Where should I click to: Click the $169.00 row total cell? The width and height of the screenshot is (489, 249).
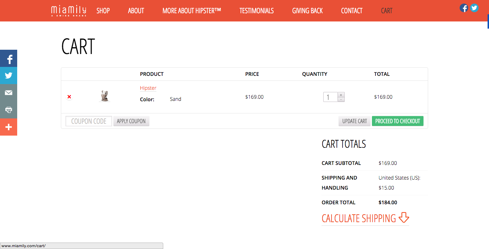pos(383,97)
